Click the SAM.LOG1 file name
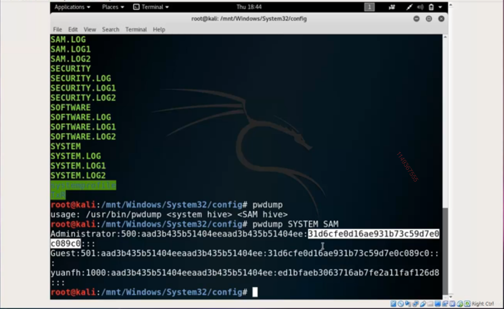Screen dimensions: 504x309 70,49
